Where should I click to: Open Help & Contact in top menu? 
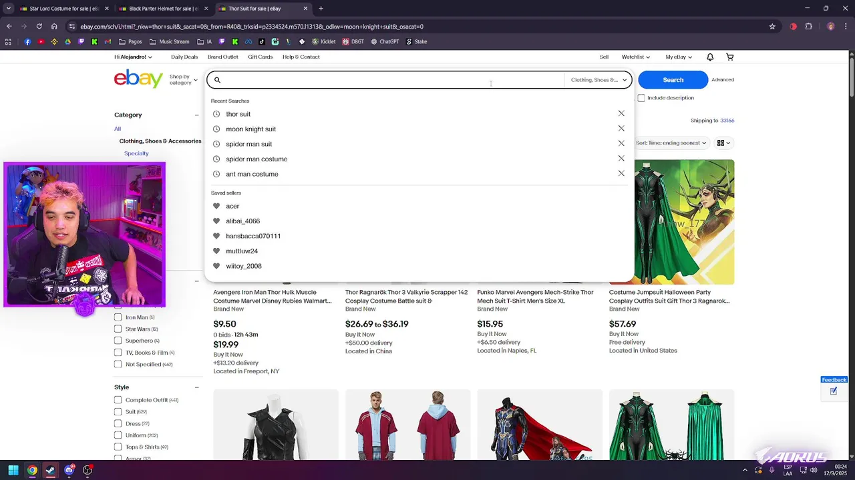coord(301,57)
